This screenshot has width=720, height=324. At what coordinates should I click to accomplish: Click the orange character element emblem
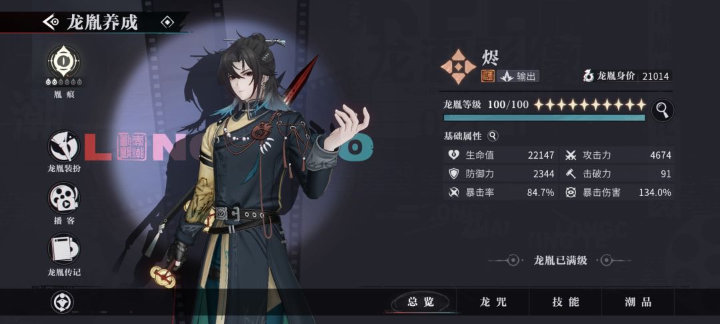point(458,67)
